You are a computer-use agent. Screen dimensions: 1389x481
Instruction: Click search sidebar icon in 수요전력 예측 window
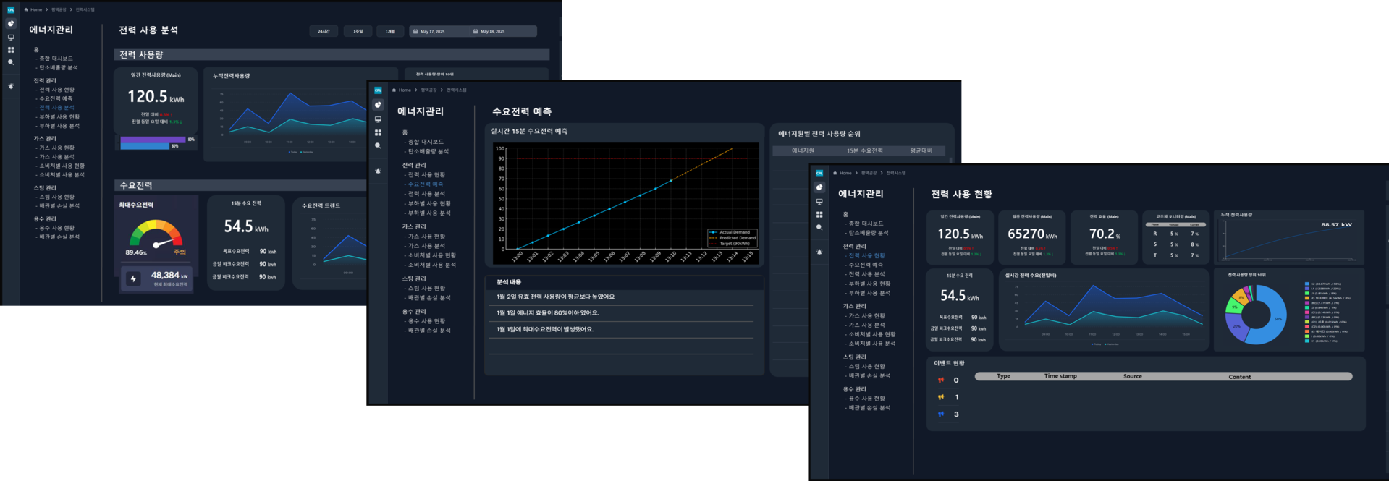tap(378, 145)
